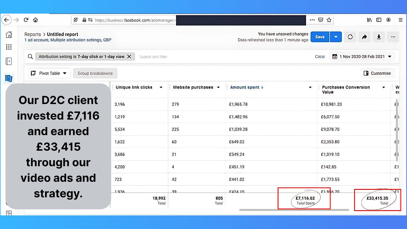The image size is (407, 229).
Task: Click the refresh report data icon
Action: 350,37
